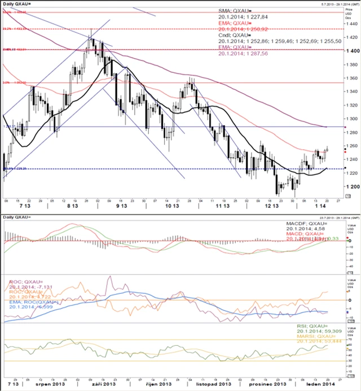Click the orange ROC marker on value axis

pyautogui.click(x=347, y=292)
